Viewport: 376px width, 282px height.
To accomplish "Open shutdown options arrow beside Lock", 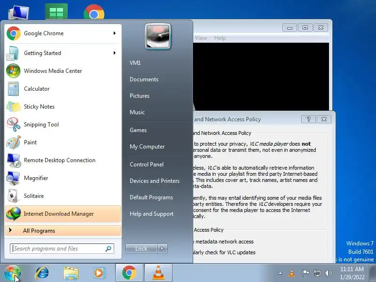I will [162, 249].
